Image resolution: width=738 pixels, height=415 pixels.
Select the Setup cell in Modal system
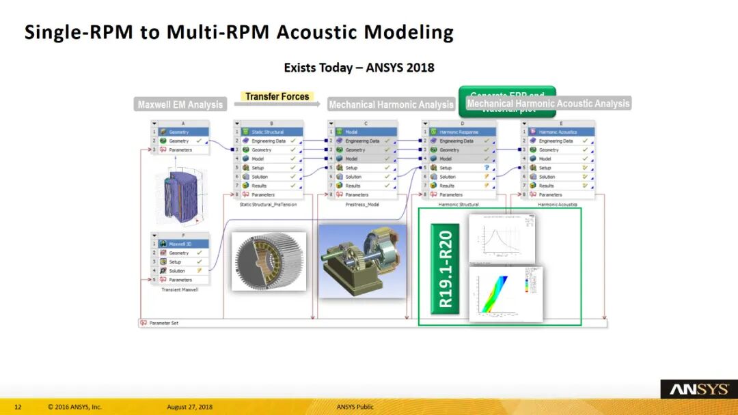[351, 168]
